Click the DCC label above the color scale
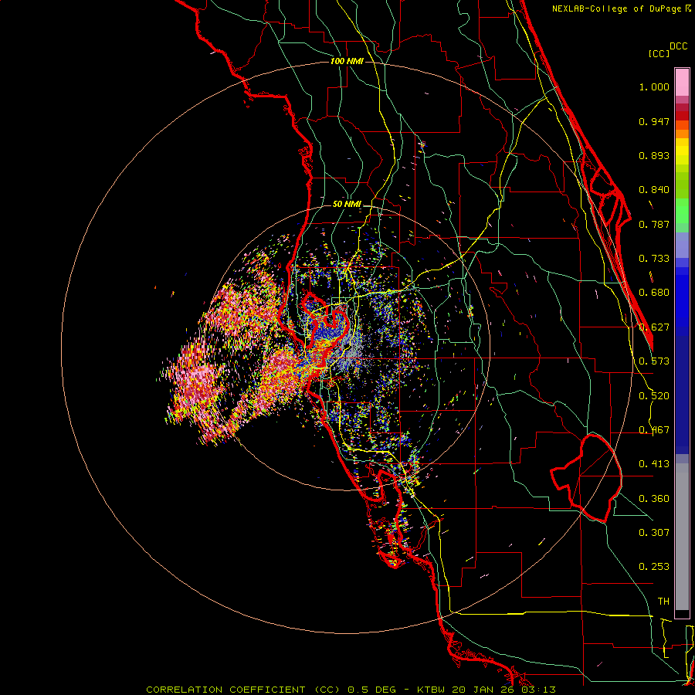695x695 pixels. pyautogui.click(x=678, y=46)
